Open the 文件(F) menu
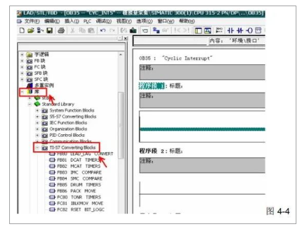 [x=32, y=21]
